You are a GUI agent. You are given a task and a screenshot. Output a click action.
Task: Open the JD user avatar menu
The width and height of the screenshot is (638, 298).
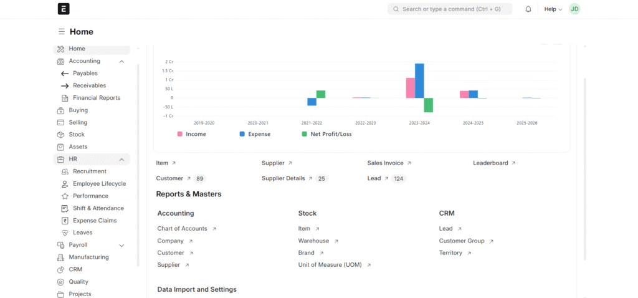pyautogui.click(x=574, y=9)
